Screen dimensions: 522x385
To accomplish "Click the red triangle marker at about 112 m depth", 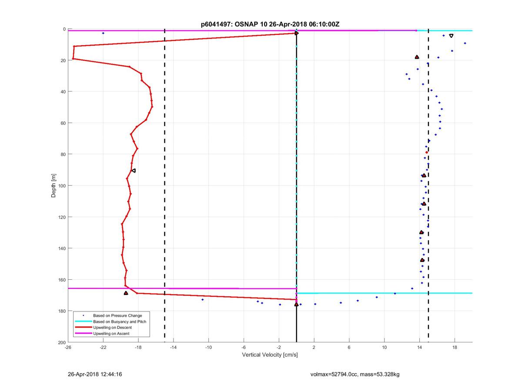I will coord(424,204).
